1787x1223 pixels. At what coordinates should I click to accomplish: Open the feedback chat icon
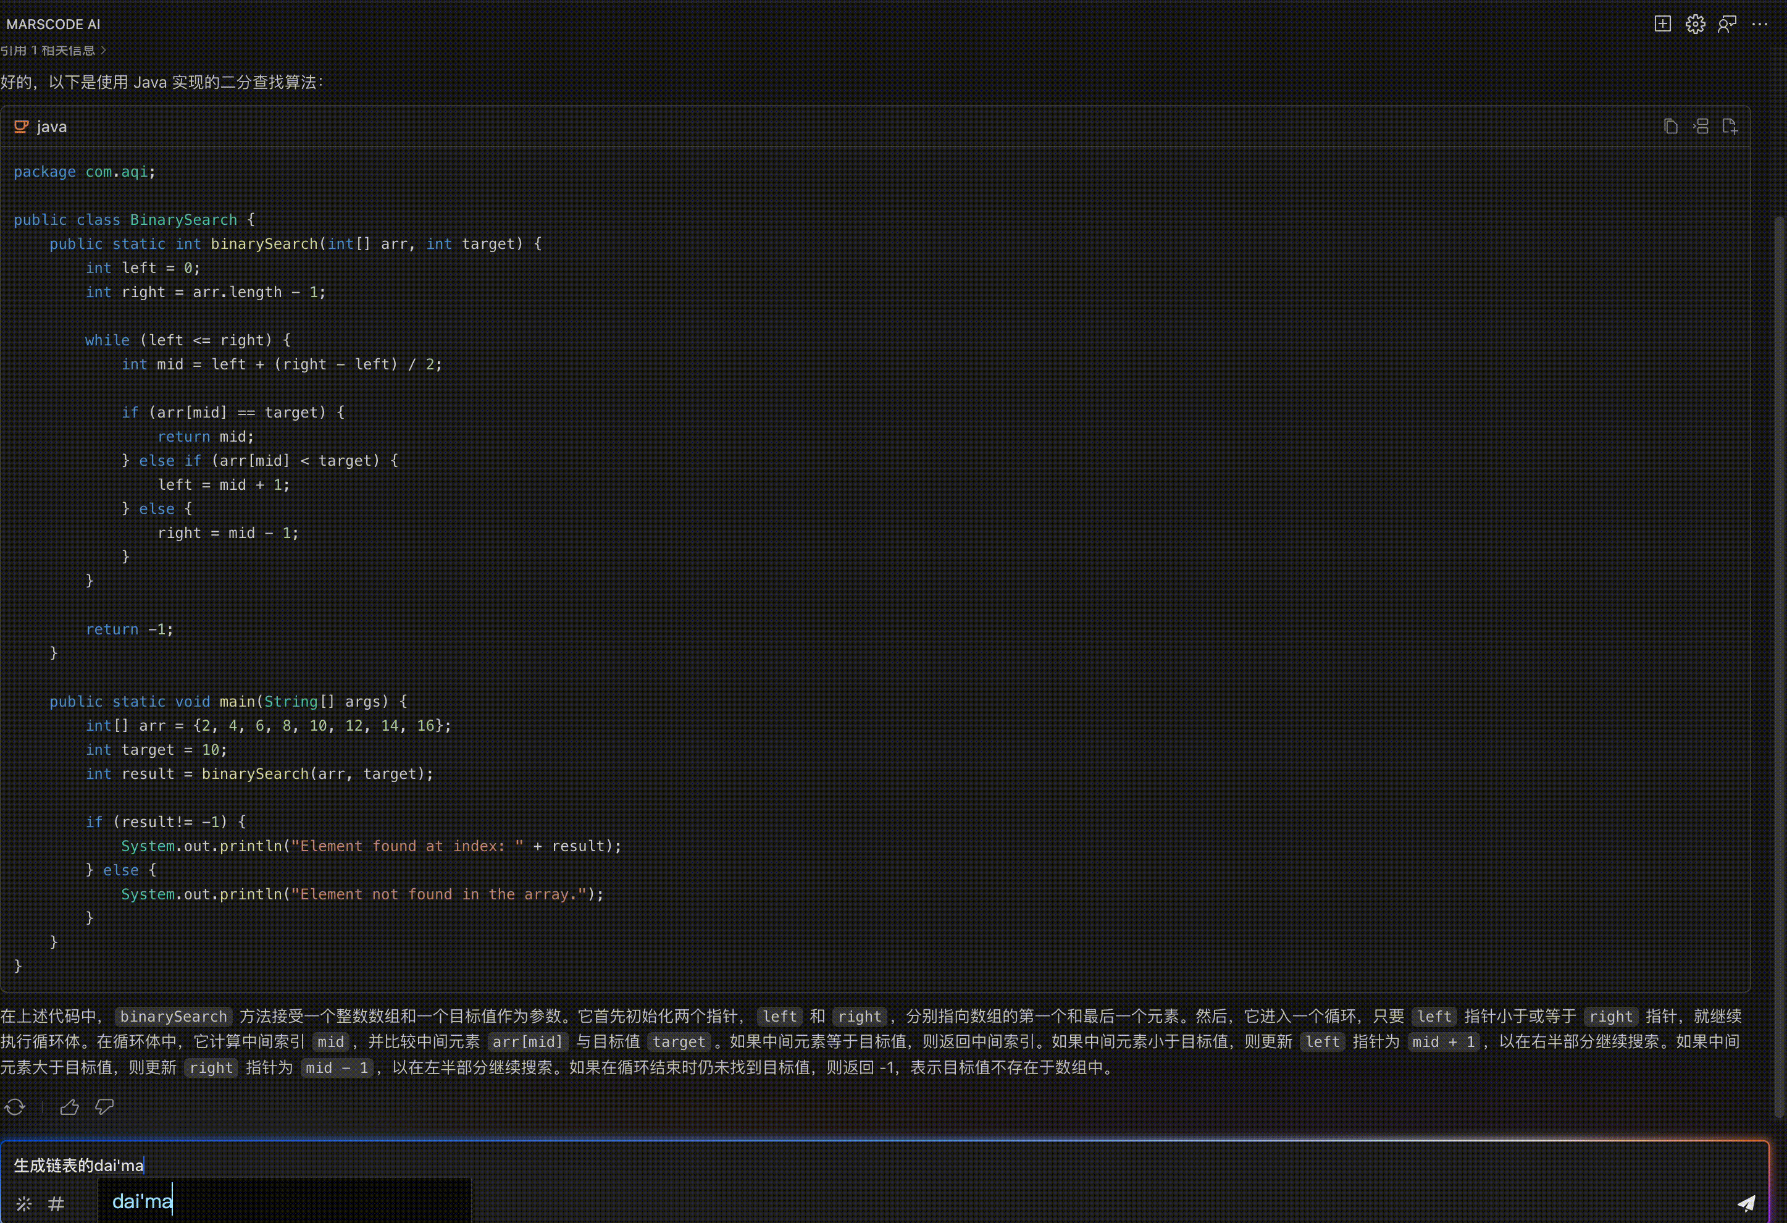coord(1727,24)
